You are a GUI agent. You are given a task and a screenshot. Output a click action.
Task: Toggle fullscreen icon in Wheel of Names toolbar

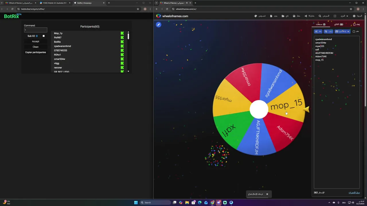coord(335,16)
